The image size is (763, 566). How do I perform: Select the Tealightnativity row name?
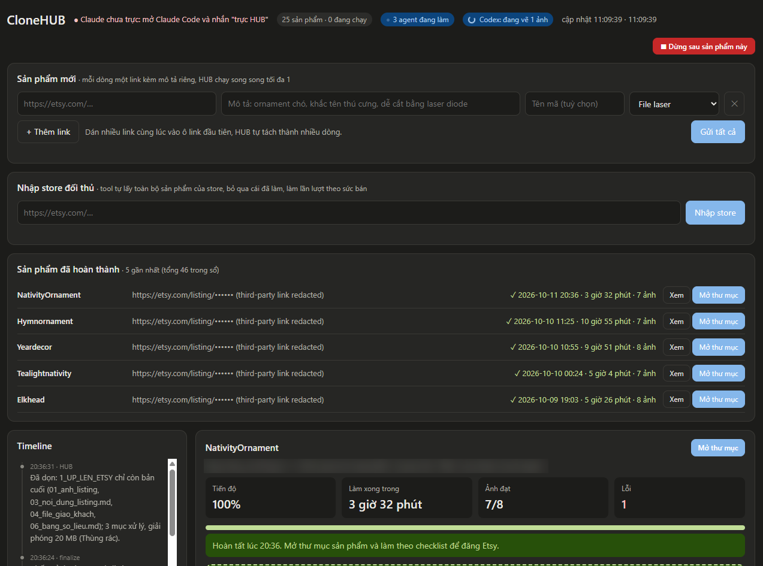[x=44, y=374]
